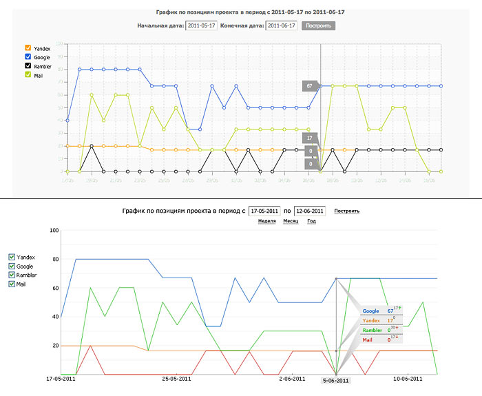The image size is (482, 396).
Task: Click the underlined Построить link
Action: (x=347, y=211)
